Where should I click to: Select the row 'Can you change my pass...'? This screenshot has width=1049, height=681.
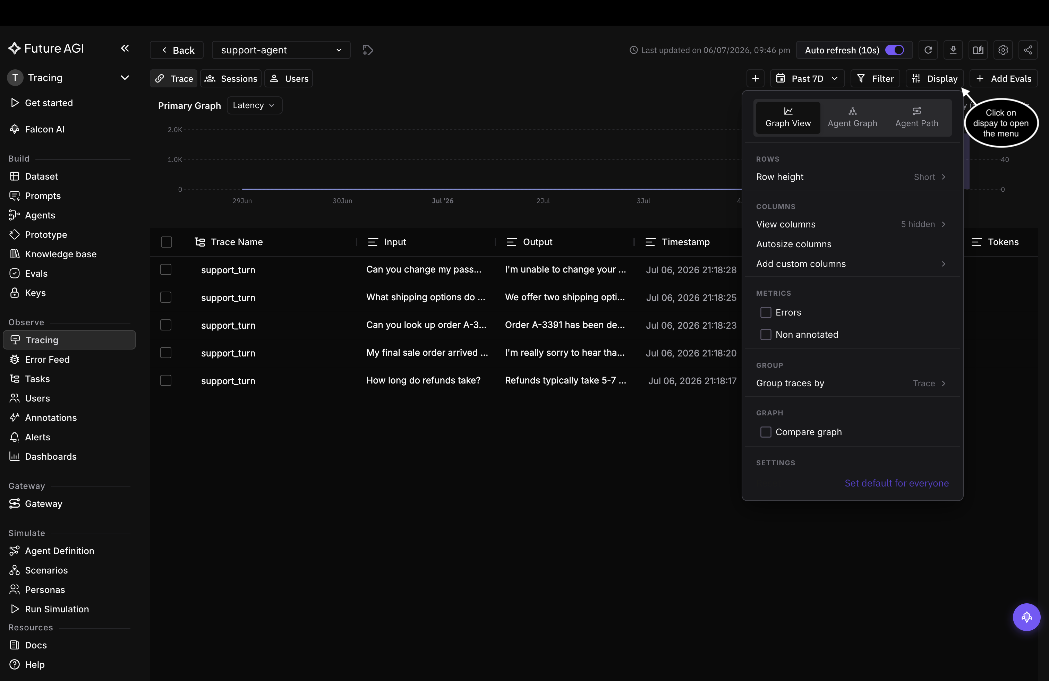(166, 269)
